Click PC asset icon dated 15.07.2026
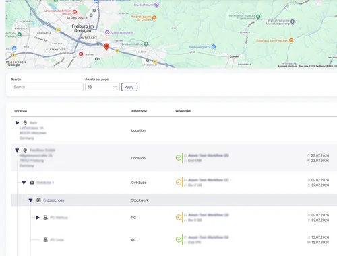This screenshot has height=256, width=337. pos(45,240)
